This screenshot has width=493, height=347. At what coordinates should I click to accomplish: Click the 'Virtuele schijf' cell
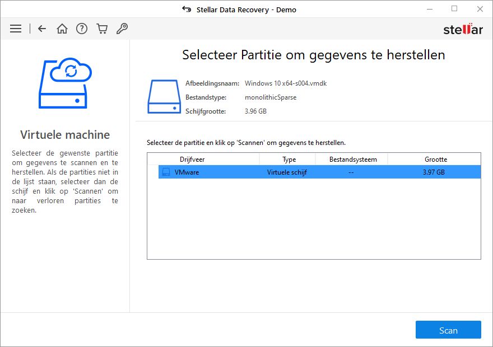287,172
